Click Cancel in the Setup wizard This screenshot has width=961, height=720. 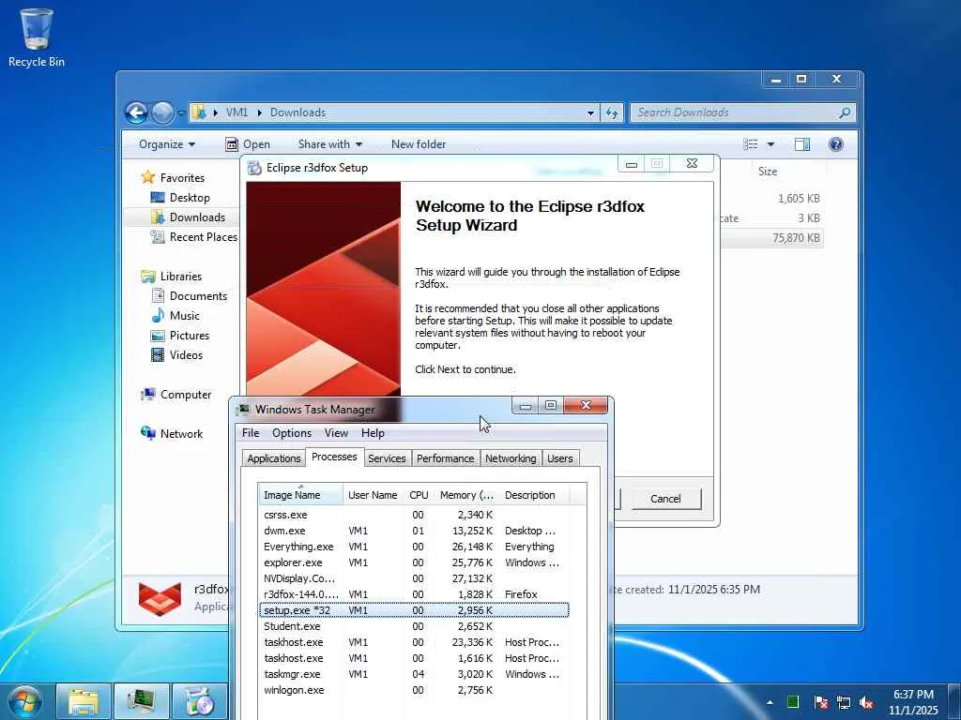point(665,499)
